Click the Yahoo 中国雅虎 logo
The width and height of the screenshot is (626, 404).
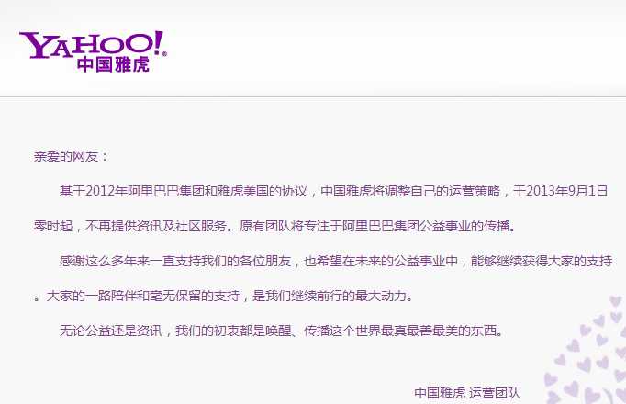pos(93,51)
